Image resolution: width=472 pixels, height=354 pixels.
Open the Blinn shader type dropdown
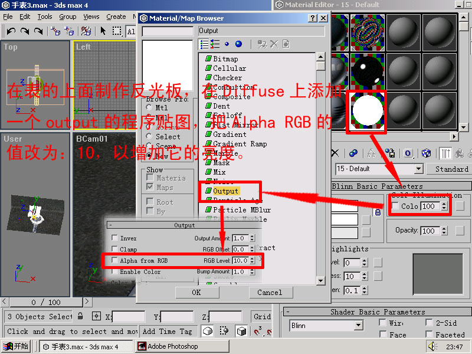pyautogui.click(x=358, y=326)
